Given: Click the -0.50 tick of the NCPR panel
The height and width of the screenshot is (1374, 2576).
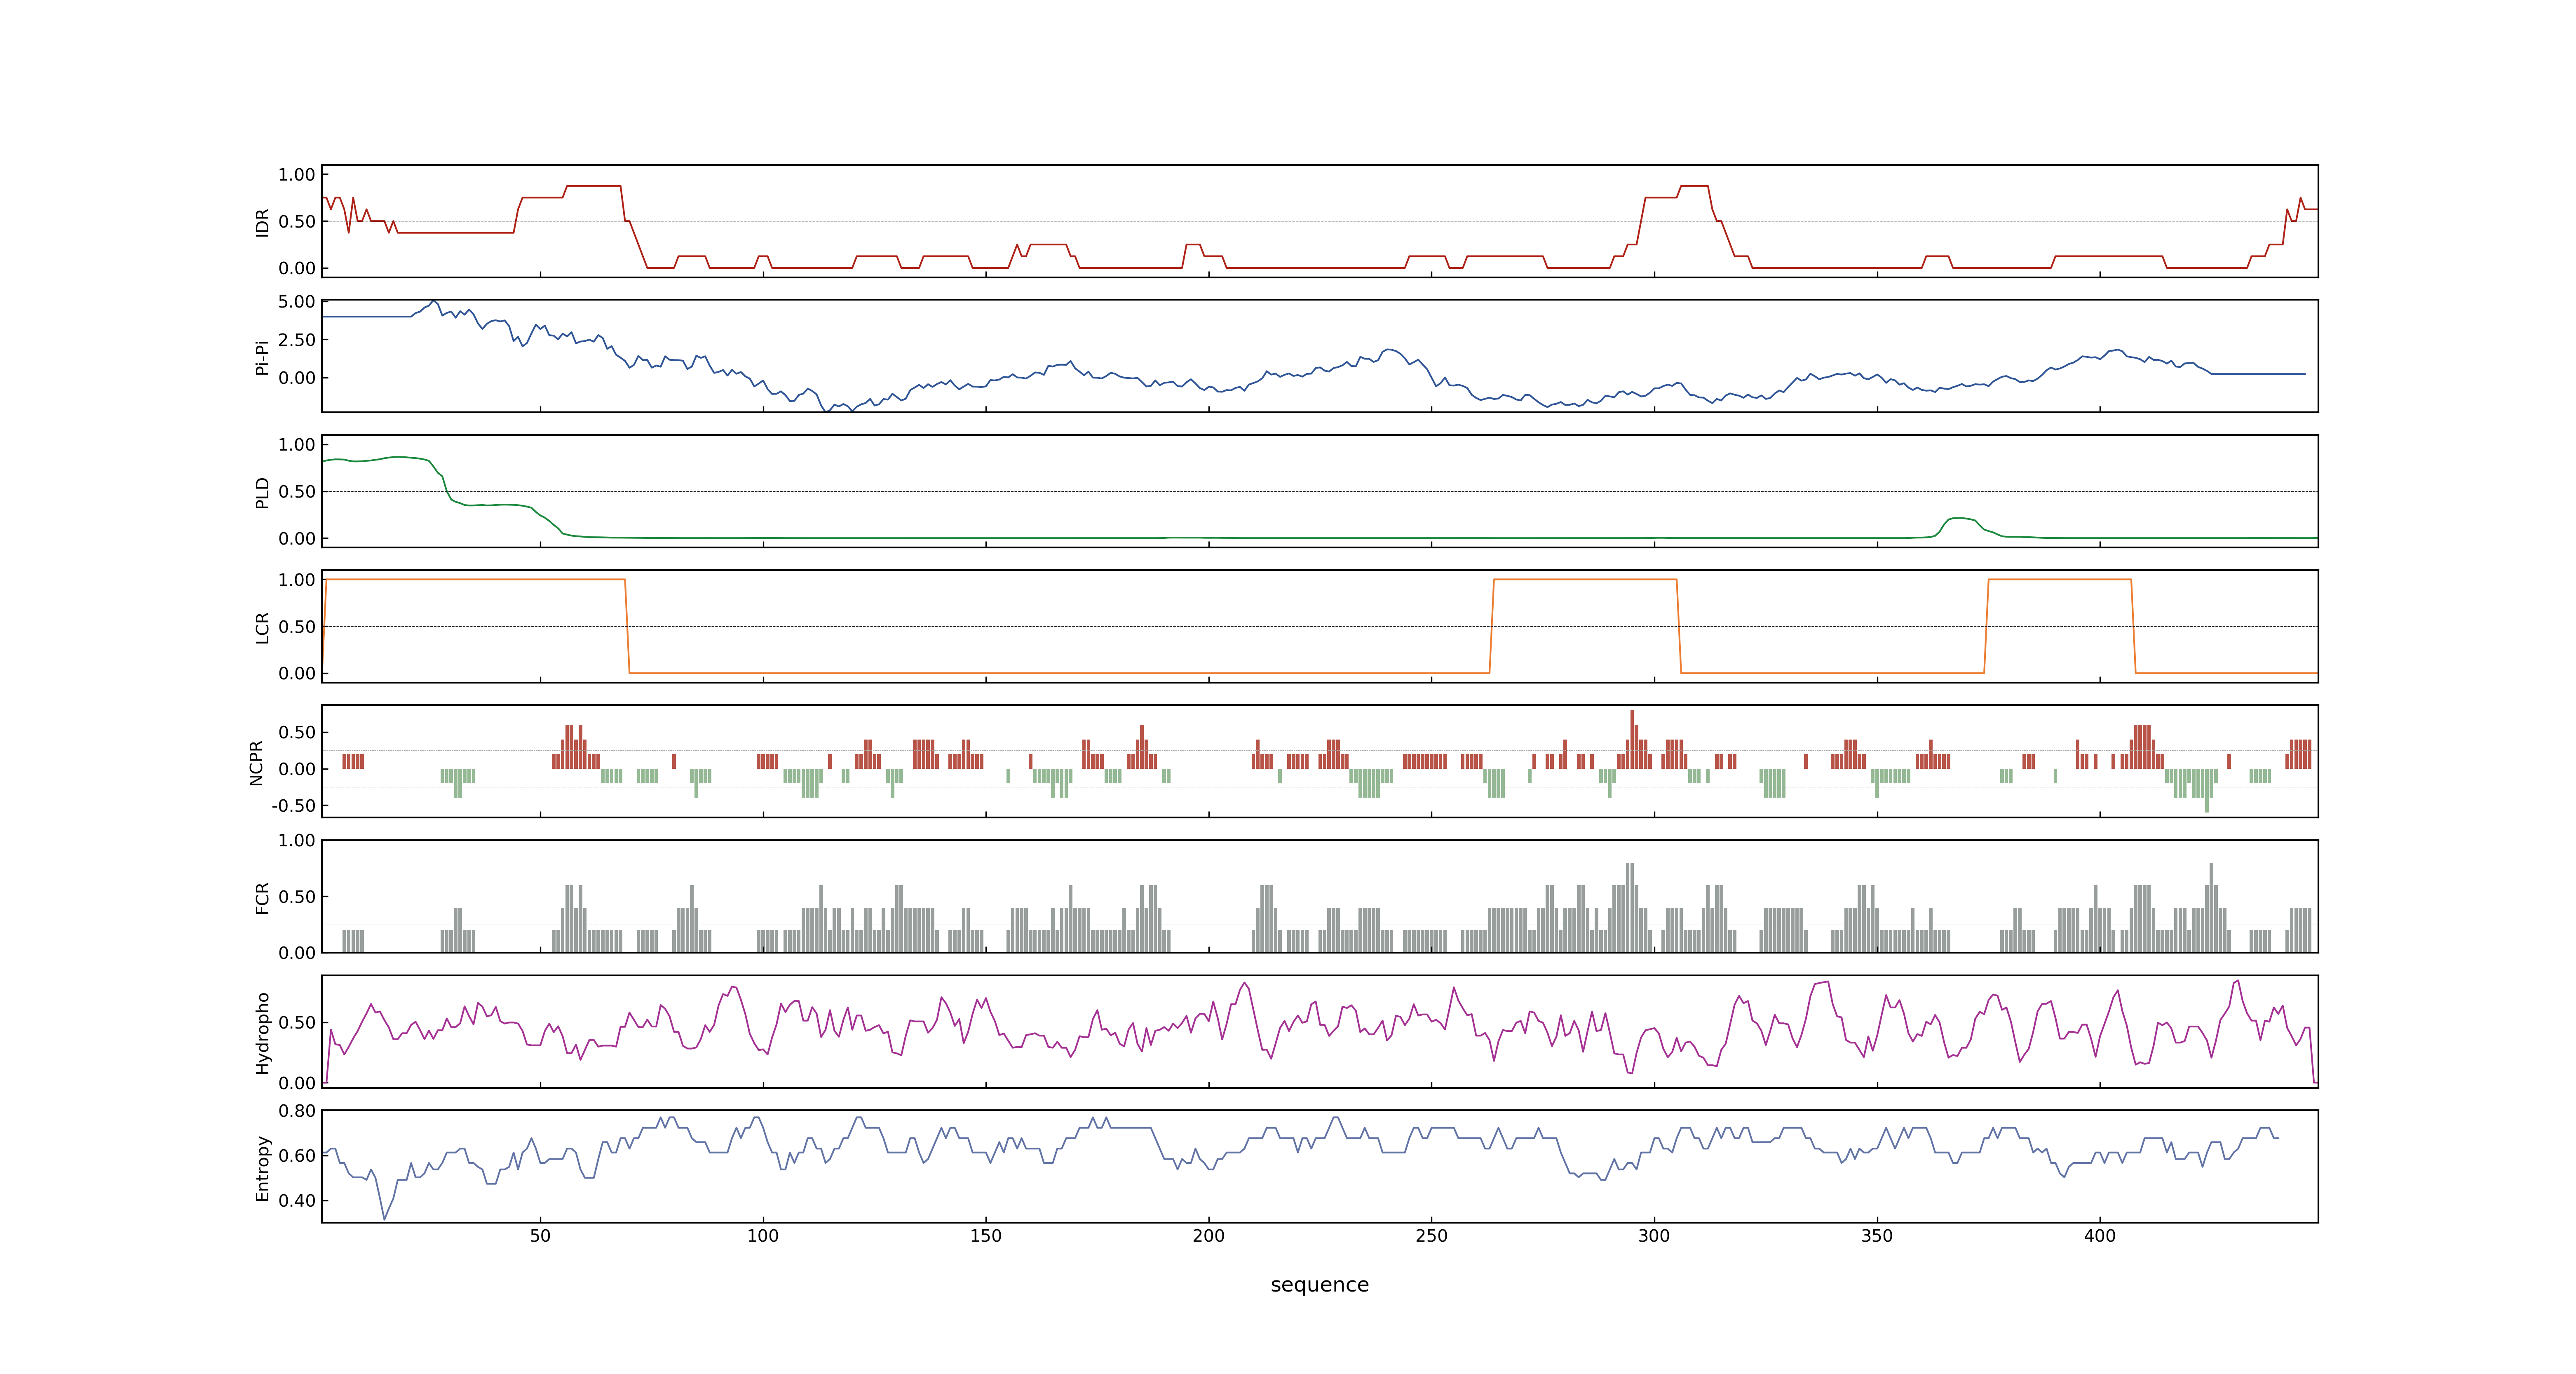Looking at the screenshot, I should [x=293, y=806].
